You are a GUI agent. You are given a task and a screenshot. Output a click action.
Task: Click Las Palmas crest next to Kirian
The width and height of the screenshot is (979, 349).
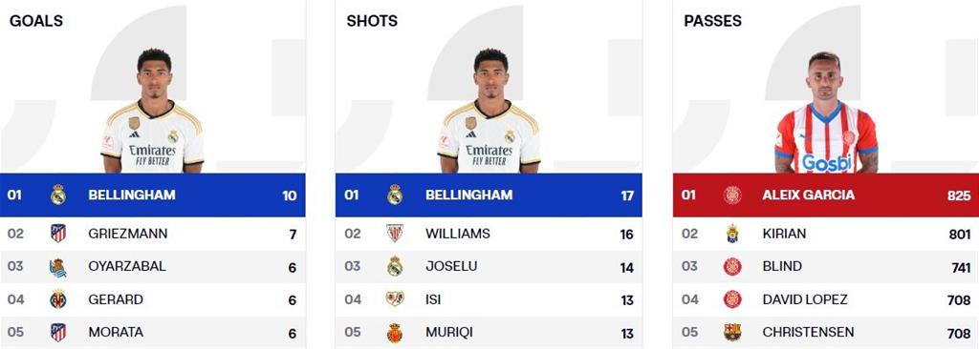[732, 234]
